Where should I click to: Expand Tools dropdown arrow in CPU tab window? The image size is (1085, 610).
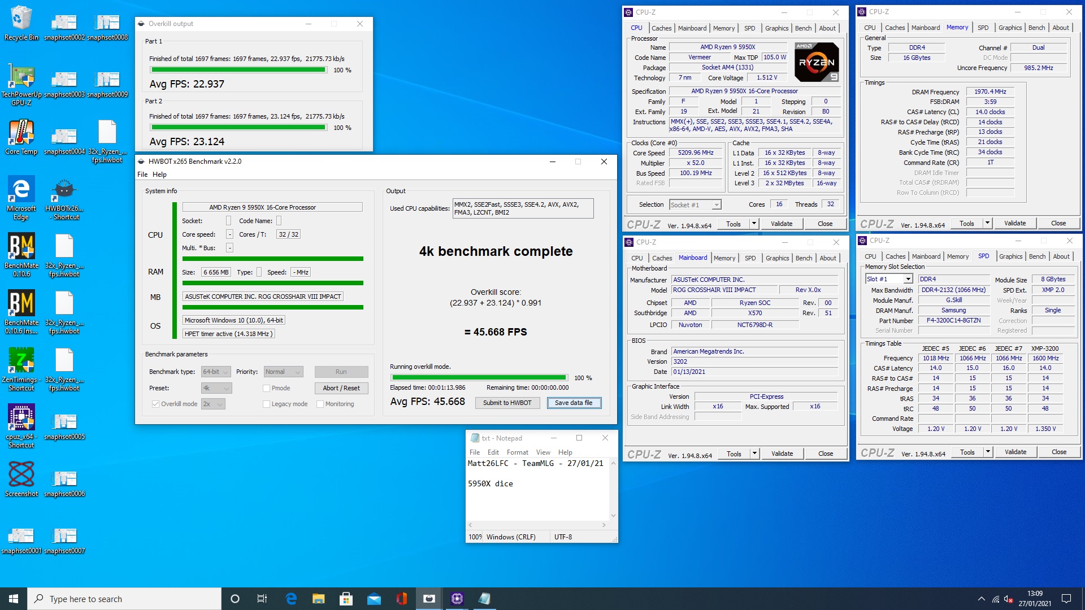coord(754,224)
